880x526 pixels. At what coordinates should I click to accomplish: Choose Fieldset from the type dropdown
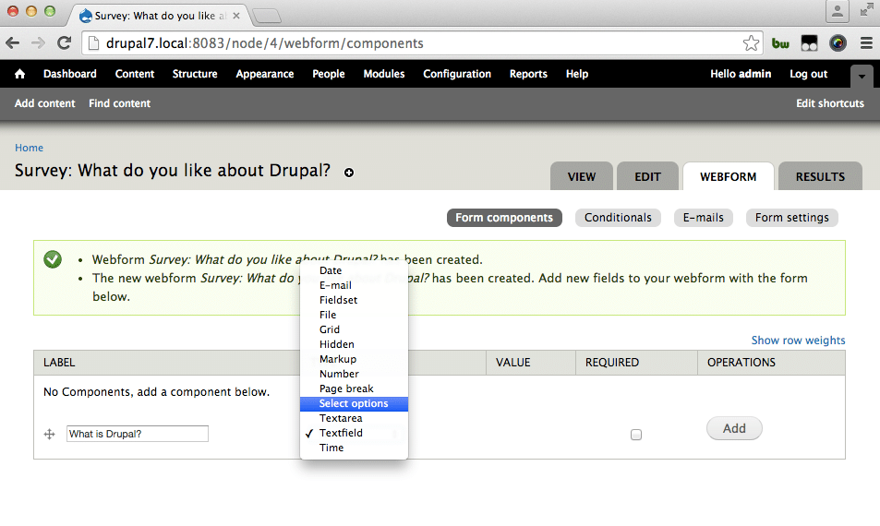click(x=355, y=300)
